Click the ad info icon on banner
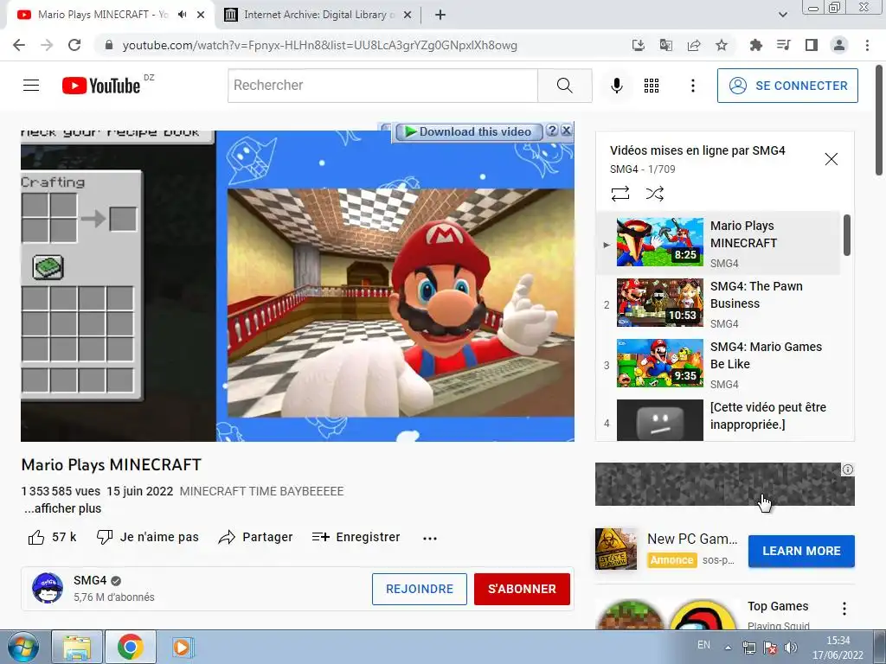The image size is (886, 664). click(x=848, y=469)
